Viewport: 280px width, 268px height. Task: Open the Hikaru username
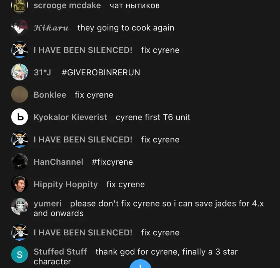tap(51, 28)
